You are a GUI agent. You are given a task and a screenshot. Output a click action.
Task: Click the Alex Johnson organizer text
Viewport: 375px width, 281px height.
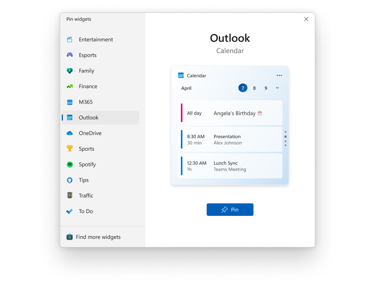[x=228, y=143]
